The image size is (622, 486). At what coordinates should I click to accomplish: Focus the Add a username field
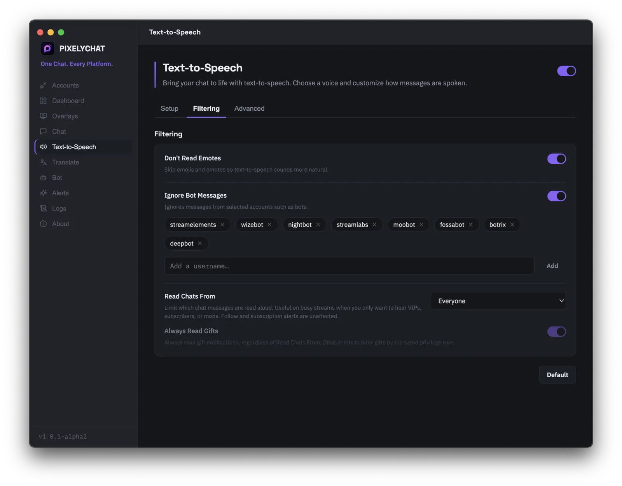[349, 266]
